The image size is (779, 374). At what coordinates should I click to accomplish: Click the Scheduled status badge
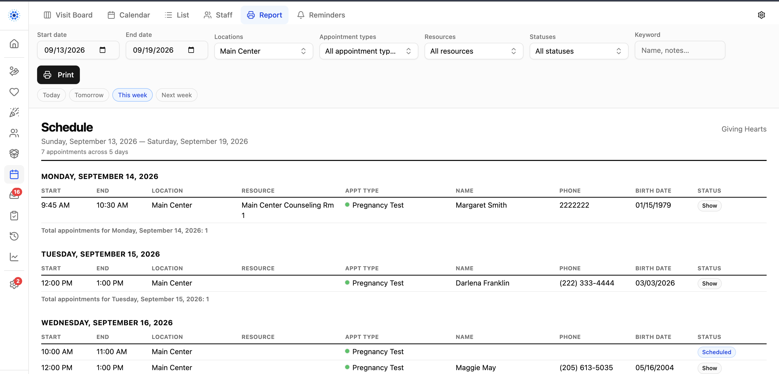click(x=716, y=352)
